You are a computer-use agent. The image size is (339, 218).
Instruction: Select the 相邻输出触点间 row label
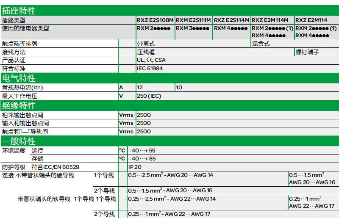tap(22, 115)
